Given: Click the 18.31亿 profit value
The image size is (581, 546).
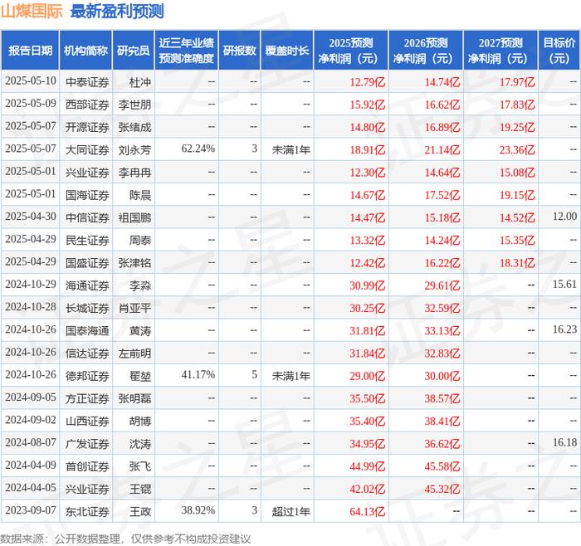Looking at the screenshot, I should pyautogui.click(x=517, y=263).
